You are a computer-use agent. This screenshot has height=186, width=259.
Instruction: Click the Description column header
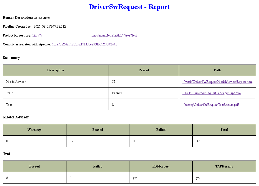click(x=56, y=70)
